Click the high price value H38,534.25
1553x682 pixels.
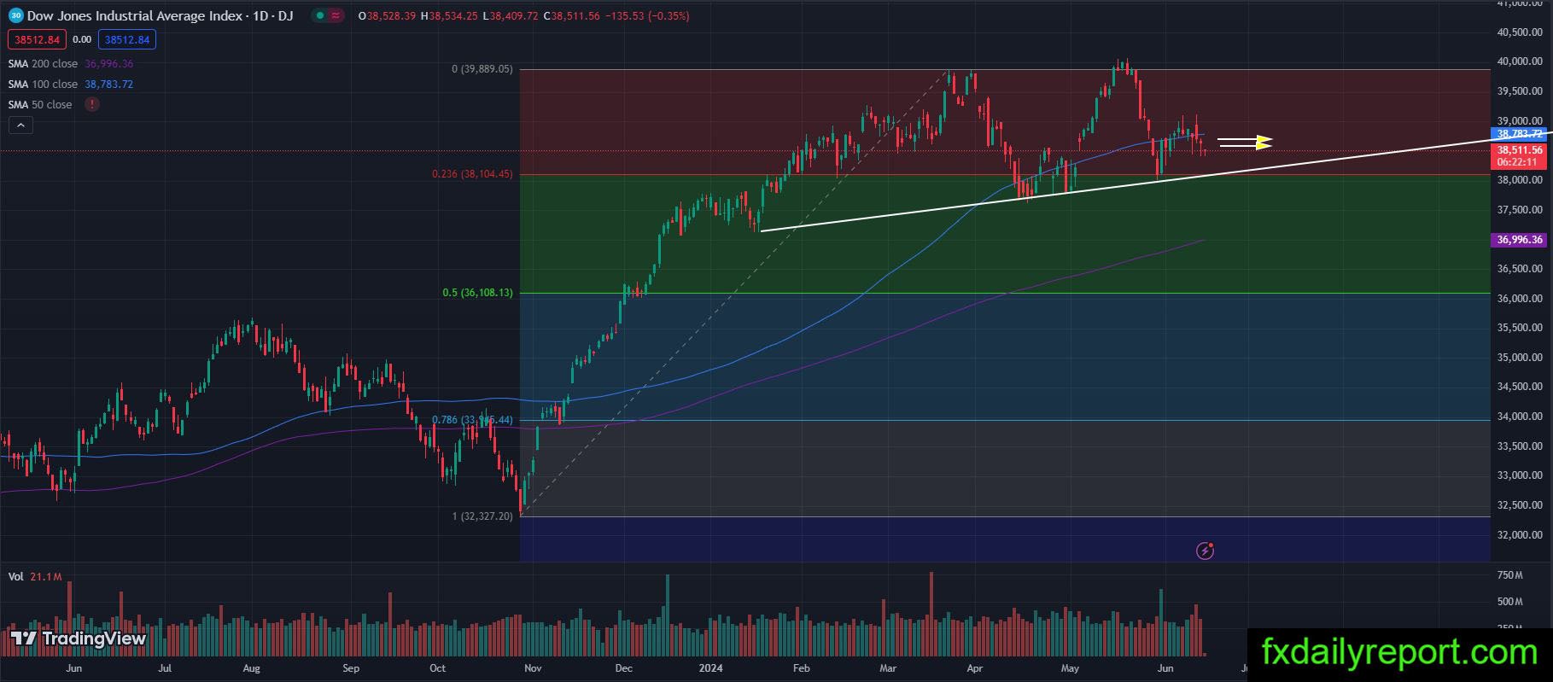click(450, 16)
